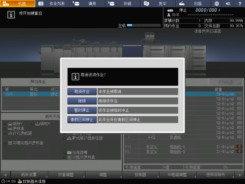The width and height of the screenshot is (245, 184).
Task: Click the magenta toner 碳粉M icon
Action: click(x=37, y=124)
